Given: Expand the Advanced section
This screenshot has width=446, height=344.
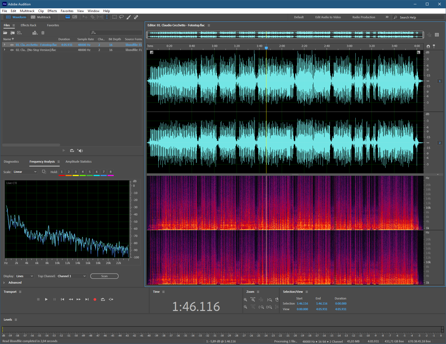Looking at the screenshot, I should point(4,283).
